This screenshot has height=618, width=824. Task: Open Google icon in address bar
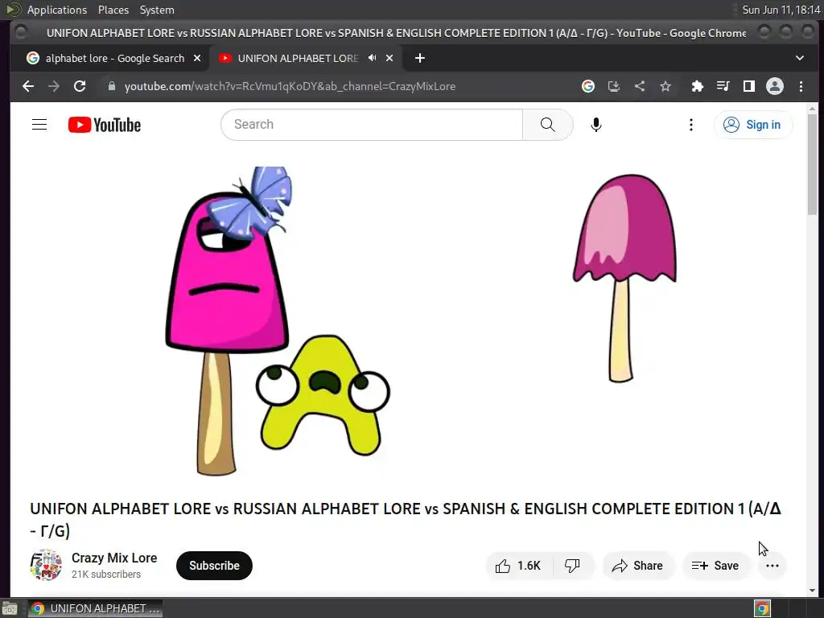(588, 86)
